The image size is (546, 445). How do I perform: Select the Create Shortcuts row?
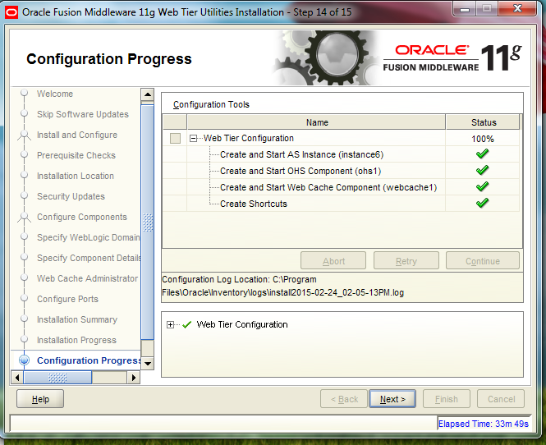(x=254, y=204)
